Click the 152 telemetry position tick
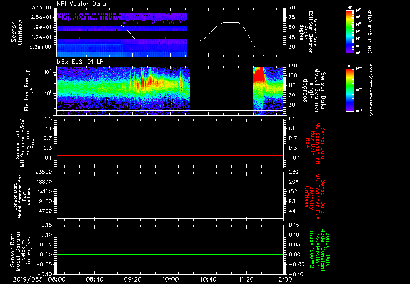The width and height of the screenshot is (410, 284). (293, 191)
